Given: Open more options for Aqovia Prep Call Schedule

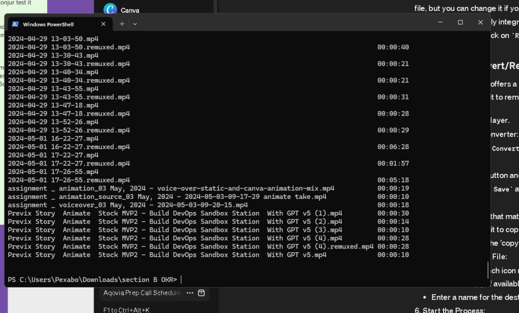Looking at the screenshot, I should point(190,293).
